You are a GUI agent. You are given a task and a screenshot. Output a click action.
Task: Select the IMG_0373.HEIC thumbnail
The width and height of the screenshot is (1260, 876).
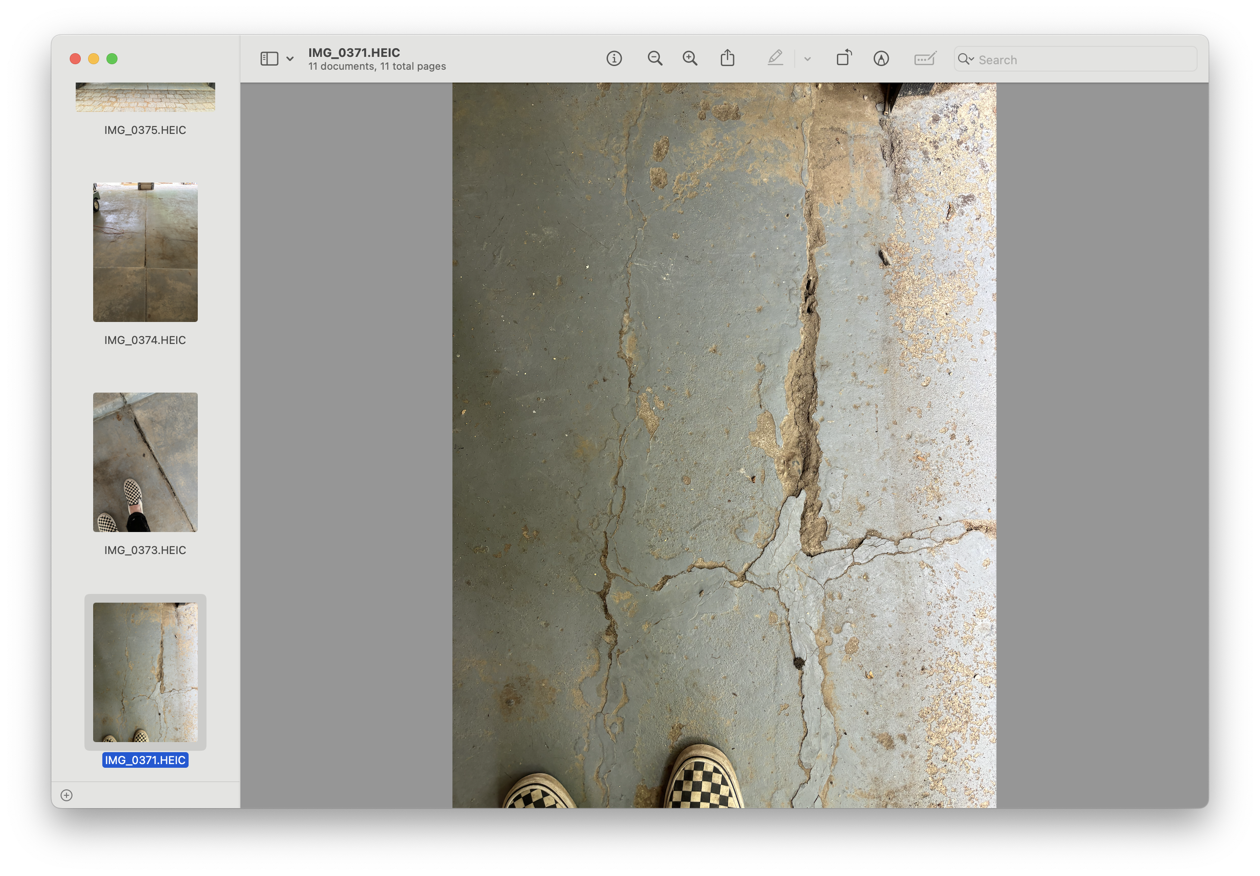(145, 462)
